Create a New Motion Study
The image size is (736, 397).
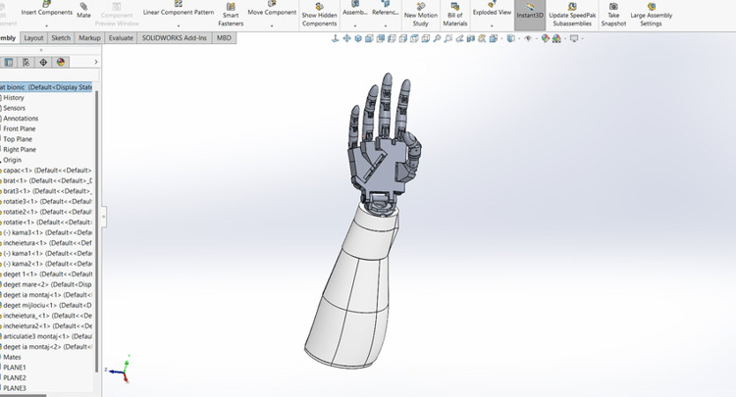pyautogui.click(x=421, y=15)
